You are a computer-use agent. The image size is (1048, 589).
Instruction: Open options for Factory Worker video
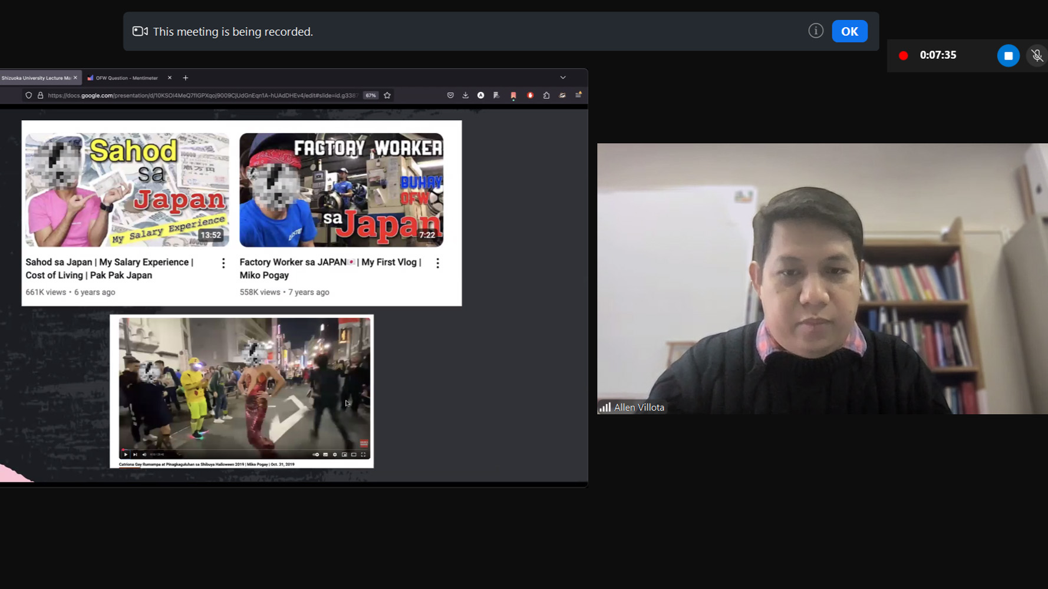437,263
